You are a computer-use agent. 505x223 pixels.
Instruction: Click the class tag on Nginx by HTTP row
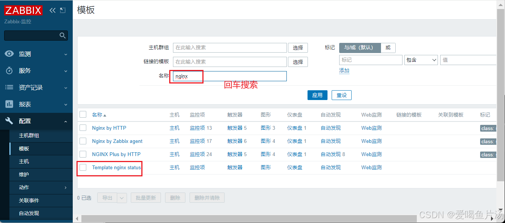tap(488, 128)
